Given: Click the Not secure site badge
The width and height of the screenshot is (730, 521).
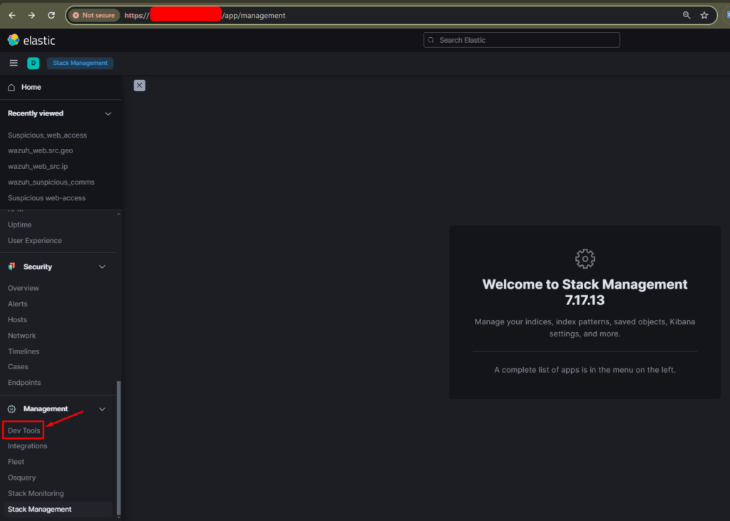Looking at the screenshot, I should pyautogui.click(x=94, y=16).
